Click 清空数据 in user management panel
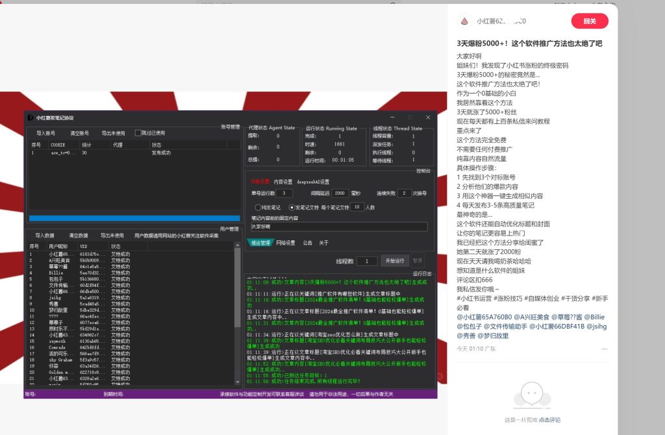The width and height of the screenshot is (665, 435). point(79,235)
